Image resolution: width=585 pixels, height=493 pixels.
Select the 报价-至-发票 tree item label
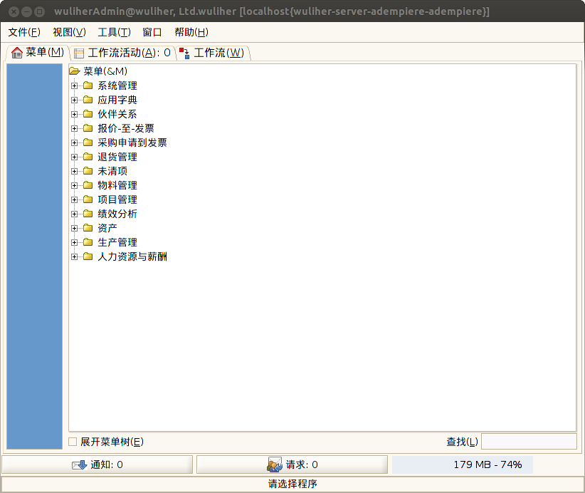pos(126,128)
